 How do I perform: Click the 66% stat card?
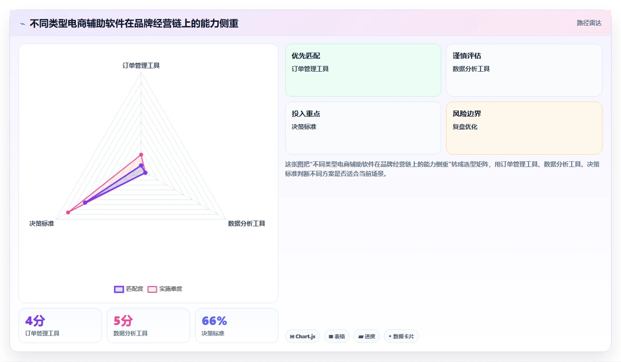[x=237, y=325]
